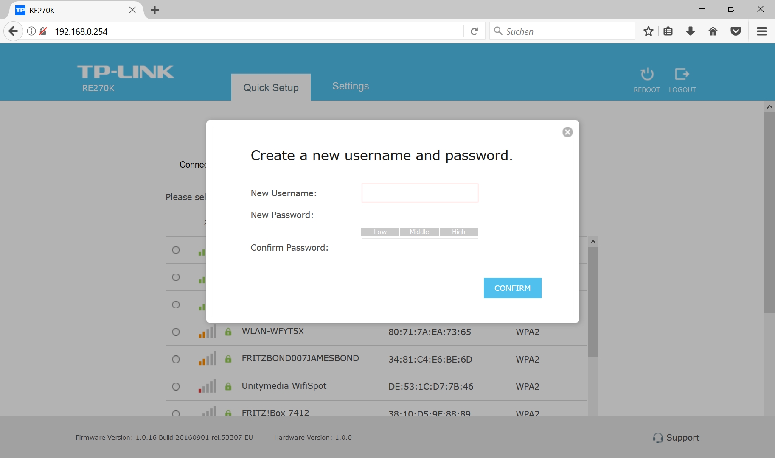
Task: Select the FRITZBOND007JAMESBOND radio button
Action: click(x=176, y=360)
